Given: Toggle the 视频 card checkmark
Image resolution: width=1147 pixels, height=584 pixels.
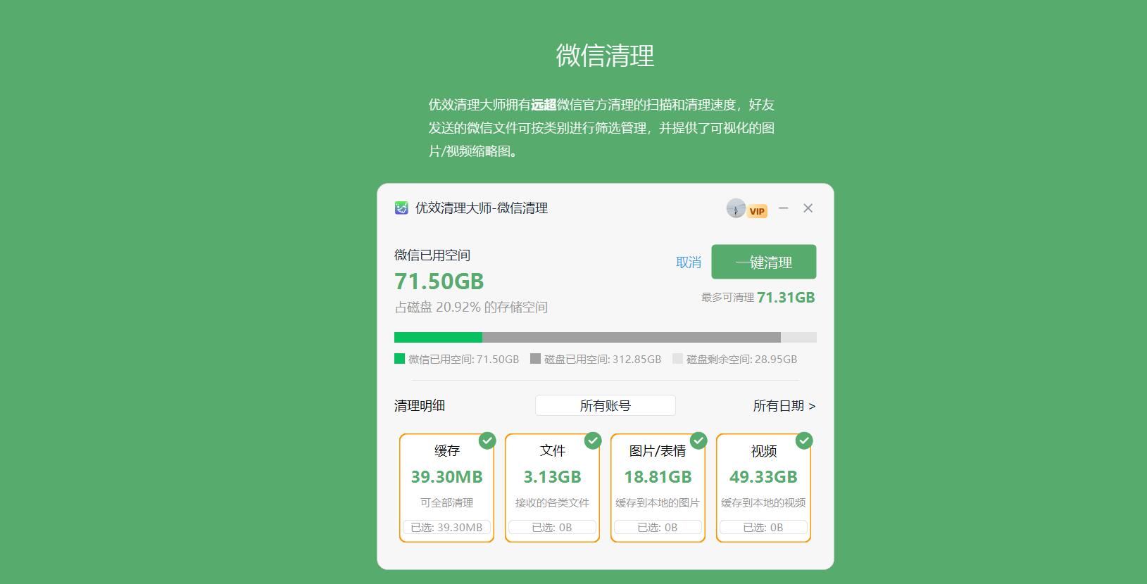Looking at the screenshot, I should click(x=804, y=440).
